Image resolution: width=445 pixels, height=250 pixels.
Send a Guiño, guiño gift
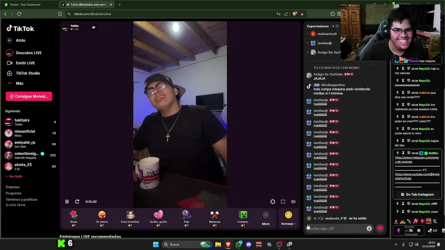(x=158, y=218)
